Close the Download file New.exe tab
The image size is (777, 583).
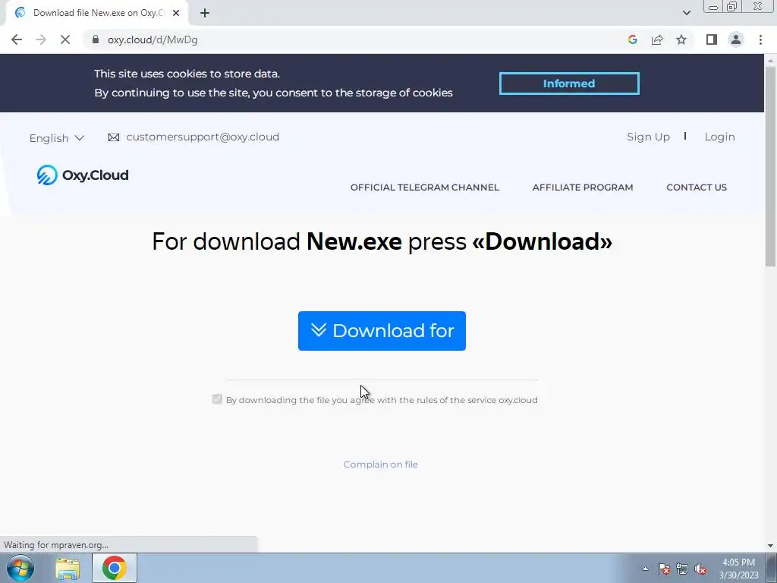[x=176, y=13]
